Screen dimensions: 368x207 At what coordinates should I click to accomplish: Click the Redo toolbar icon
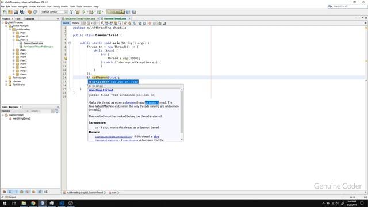click(x=36, y=12)
